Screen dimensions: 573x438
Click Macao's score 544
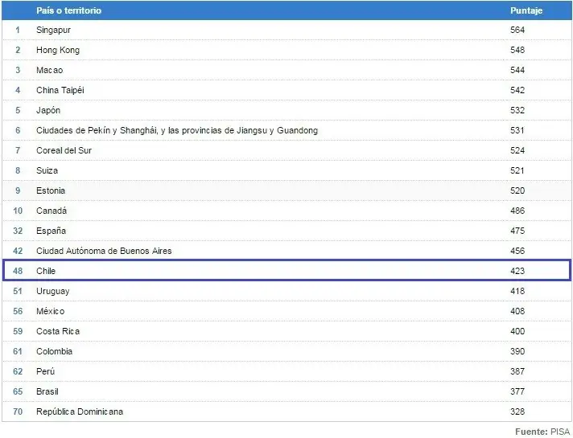[x=517, y=70]
